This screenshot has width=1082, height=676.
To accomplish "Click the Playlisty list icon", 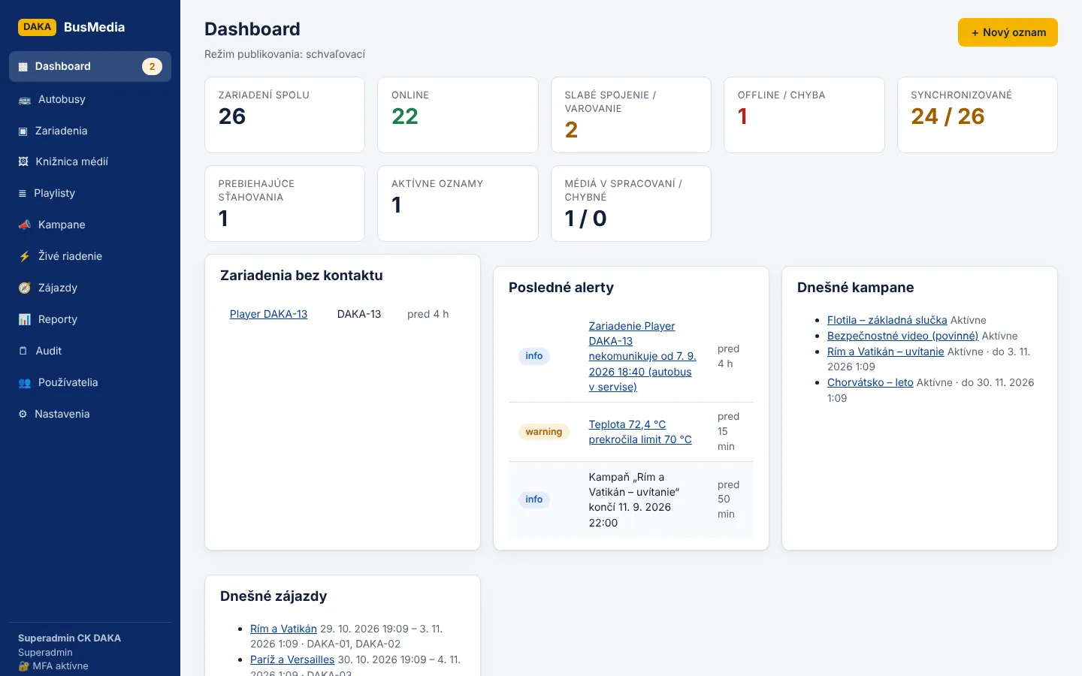I will coord(23,194).
